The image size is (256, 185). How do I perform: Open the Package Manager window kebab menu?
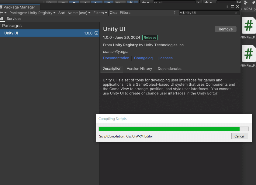click(227, 6)
